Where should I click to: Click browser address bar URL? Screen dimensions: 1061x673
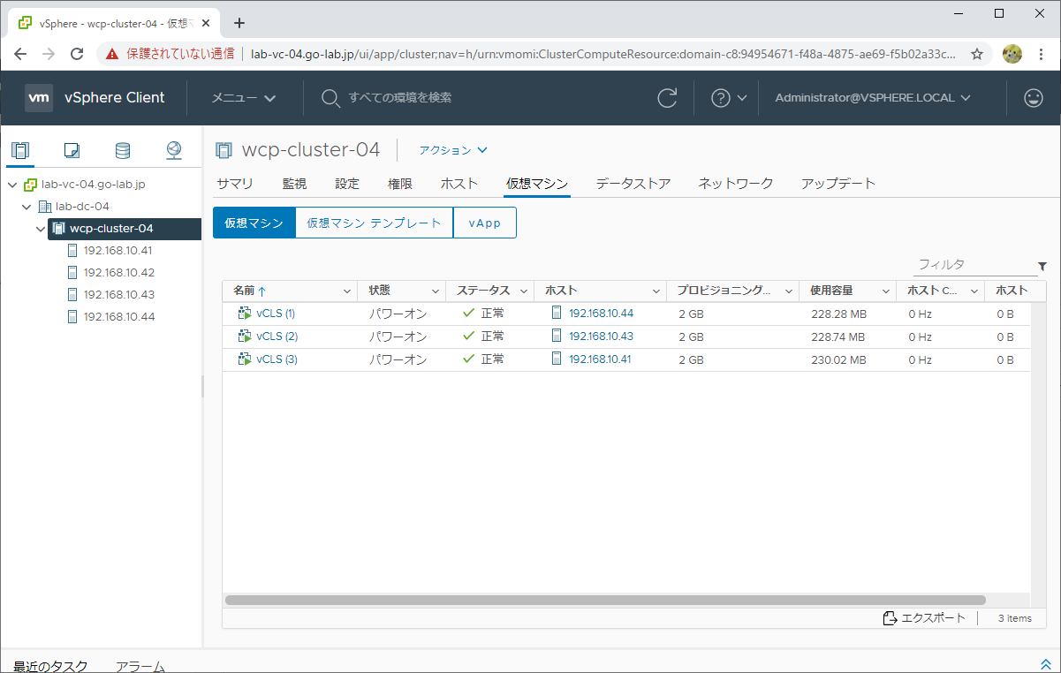click(602, 54)
